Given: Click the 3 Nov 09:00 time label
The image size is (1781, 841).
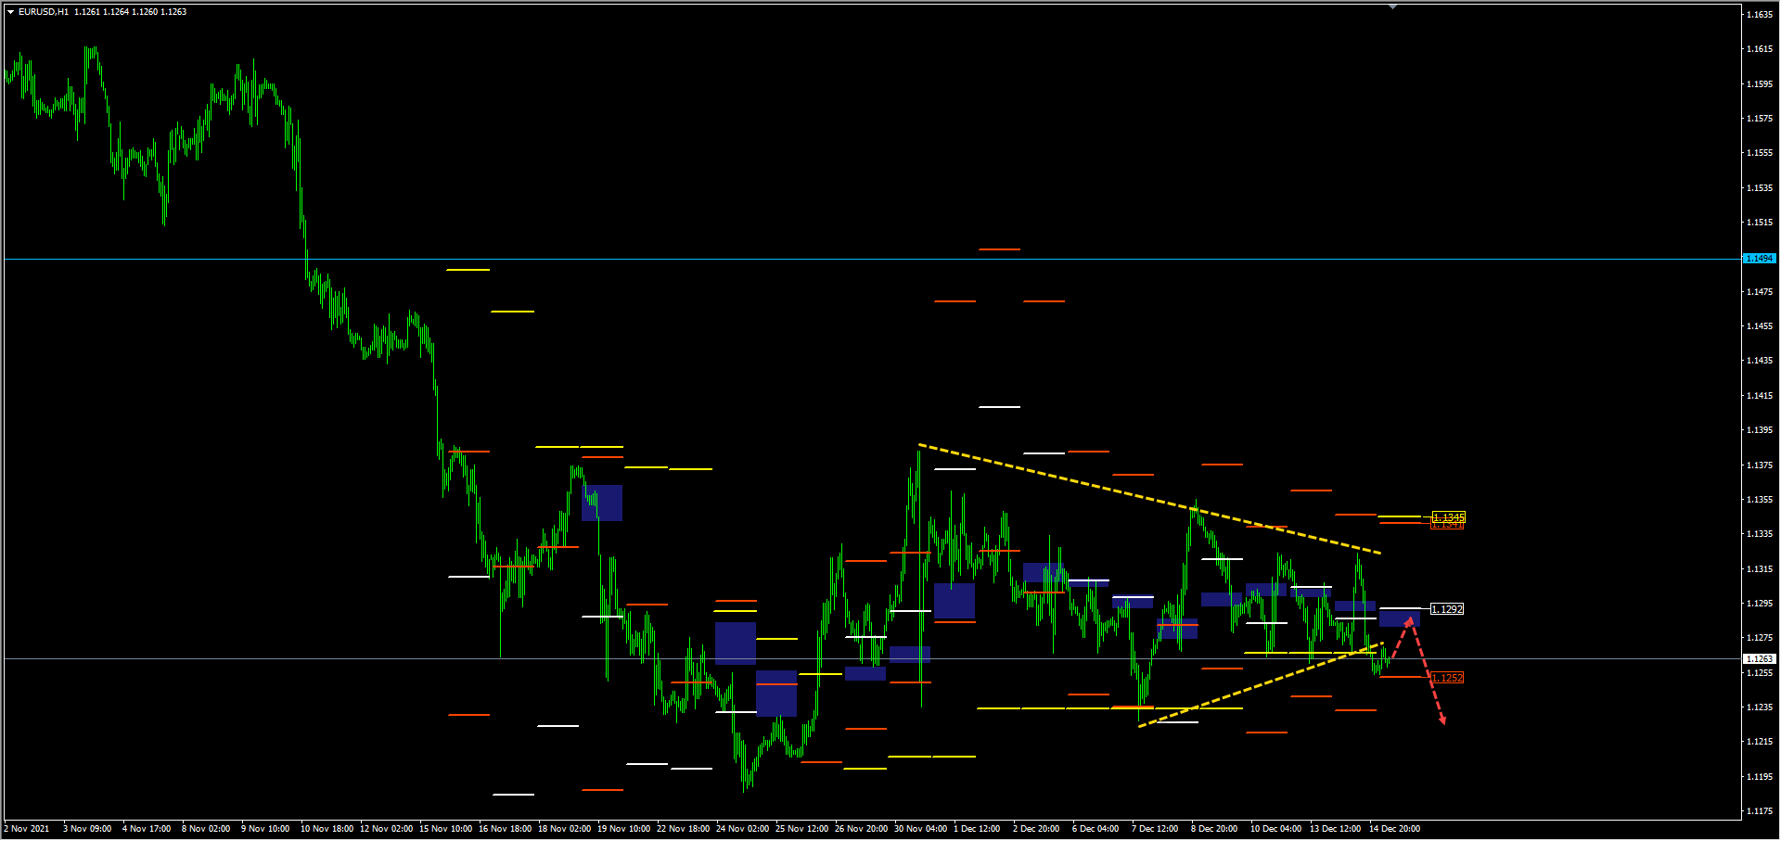Looking at the screenshot, I should point(87,829).
